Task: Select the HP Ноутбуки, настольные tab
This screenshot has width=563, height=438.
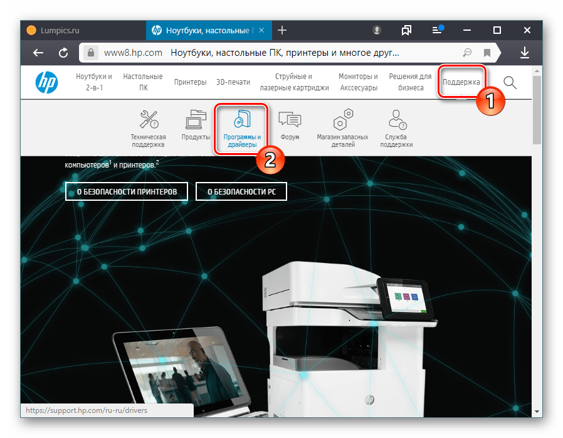Action: coord(209,30)
